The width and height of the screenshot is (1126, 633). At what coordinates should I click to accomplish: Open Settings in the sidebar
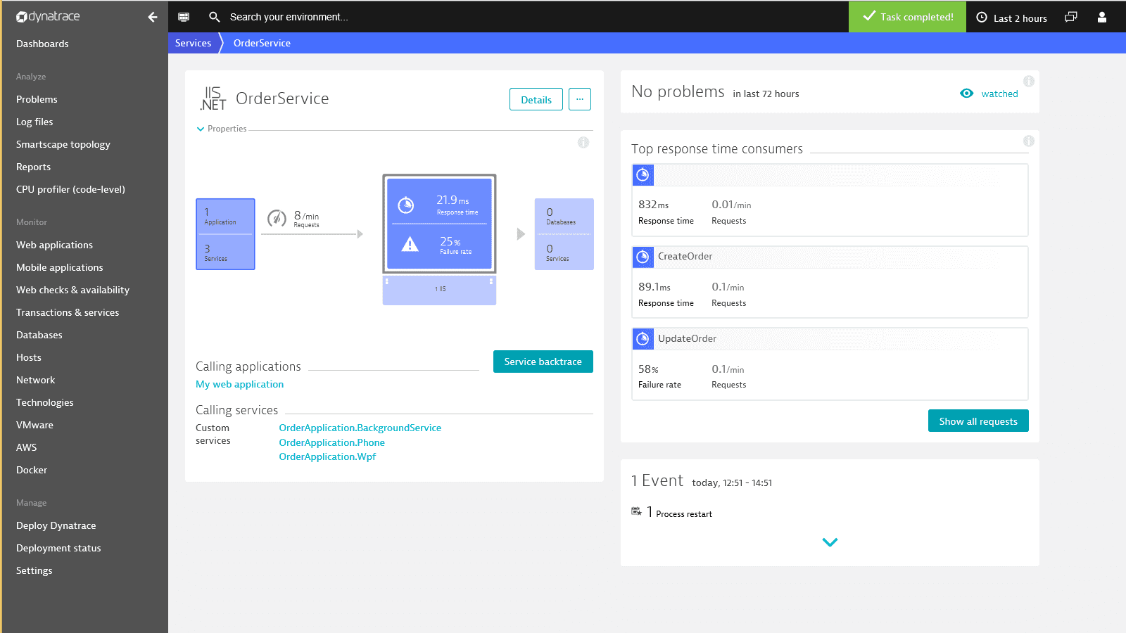[34, 570]
